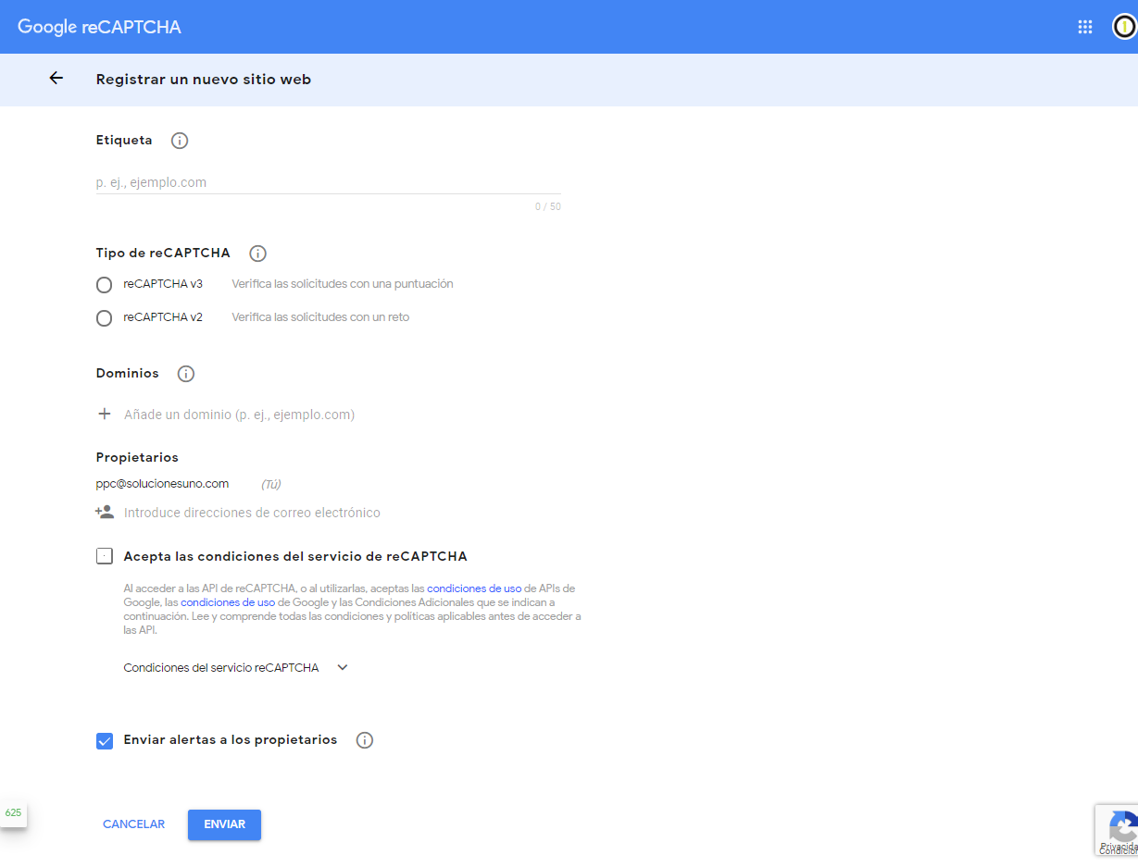The image size is (1138, 867).
Task: Click 'Registrar un nuevo sitio web' title
Action: pos(204,80)
